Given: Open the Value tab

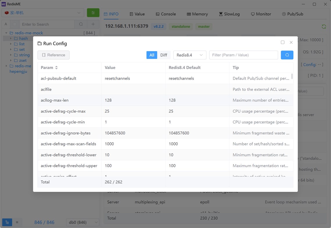Looking at the screenshot, I should click(137, 14).
